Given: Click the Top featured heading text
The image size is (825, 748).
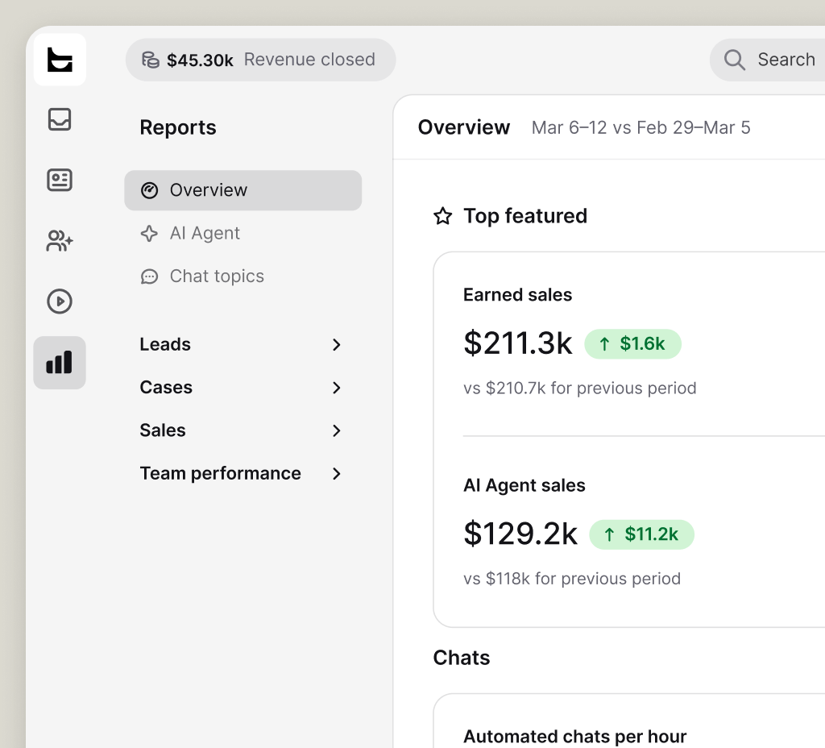Looking at the screenshot, I should click(x=525, y=216).
